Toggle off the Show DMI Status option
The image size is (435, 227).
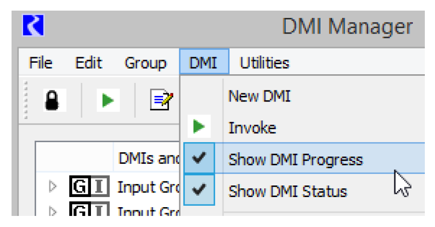287,191
